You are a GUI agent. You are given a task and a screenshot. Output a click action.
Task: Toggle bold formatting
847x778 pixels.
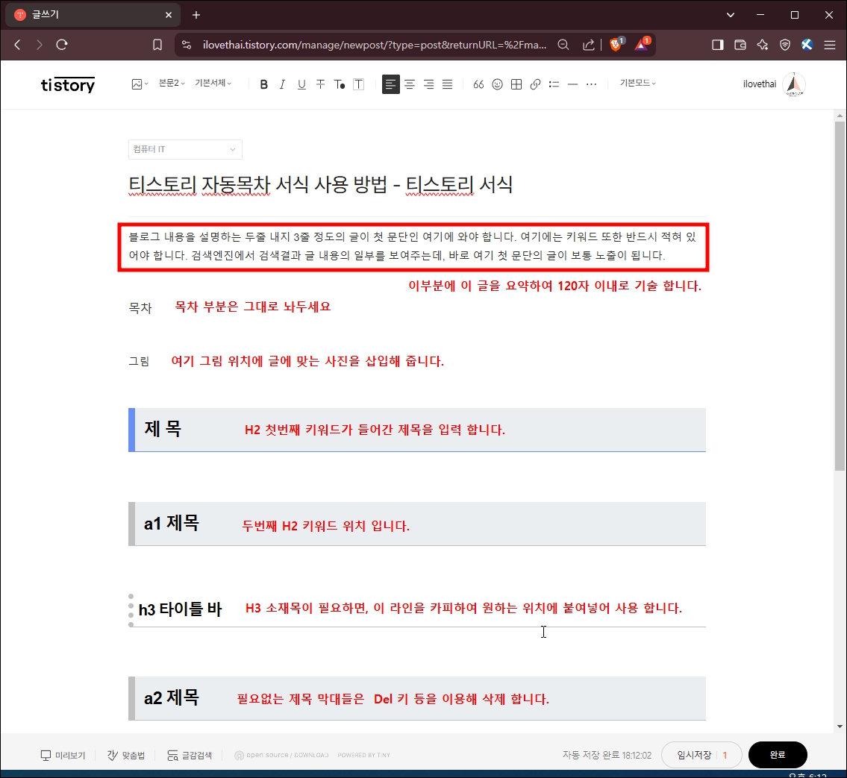(x=263, y=84)
